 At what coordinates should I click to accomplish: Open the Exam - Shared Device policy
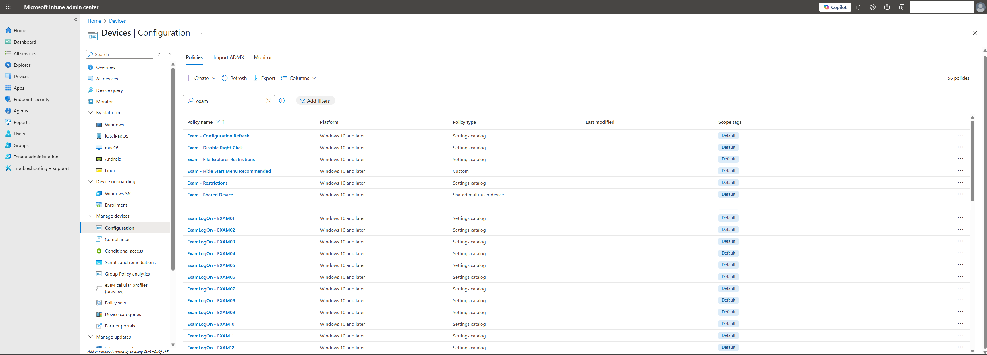tap(210, 195)
